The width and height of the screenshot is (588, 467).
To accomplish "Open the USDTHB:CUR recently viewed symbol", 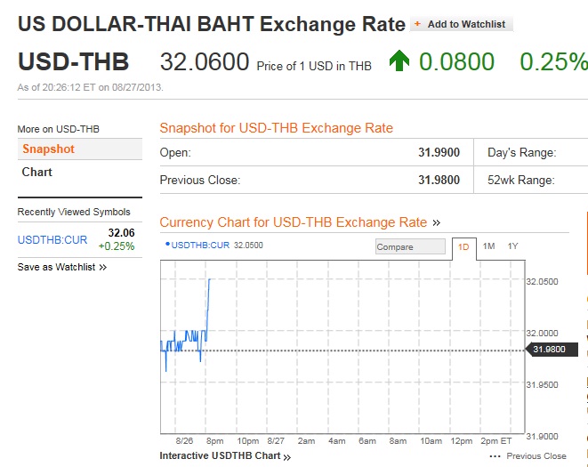I will (x=44, y=239).
